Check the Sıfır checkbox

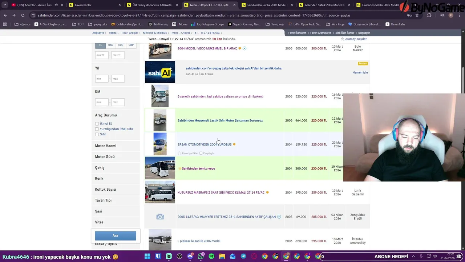(97, 135)
